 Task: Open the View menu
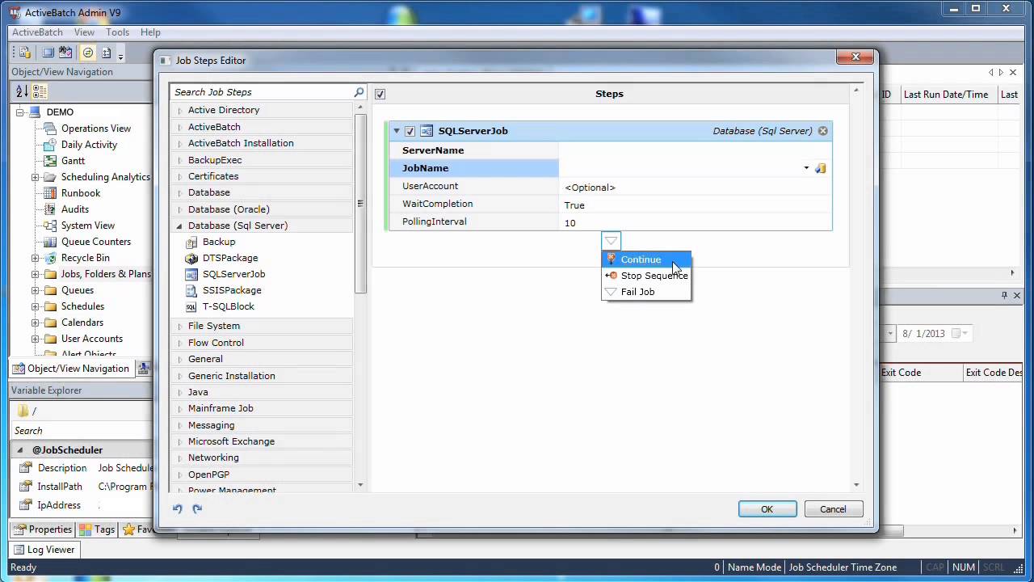(x=84, y=32)
